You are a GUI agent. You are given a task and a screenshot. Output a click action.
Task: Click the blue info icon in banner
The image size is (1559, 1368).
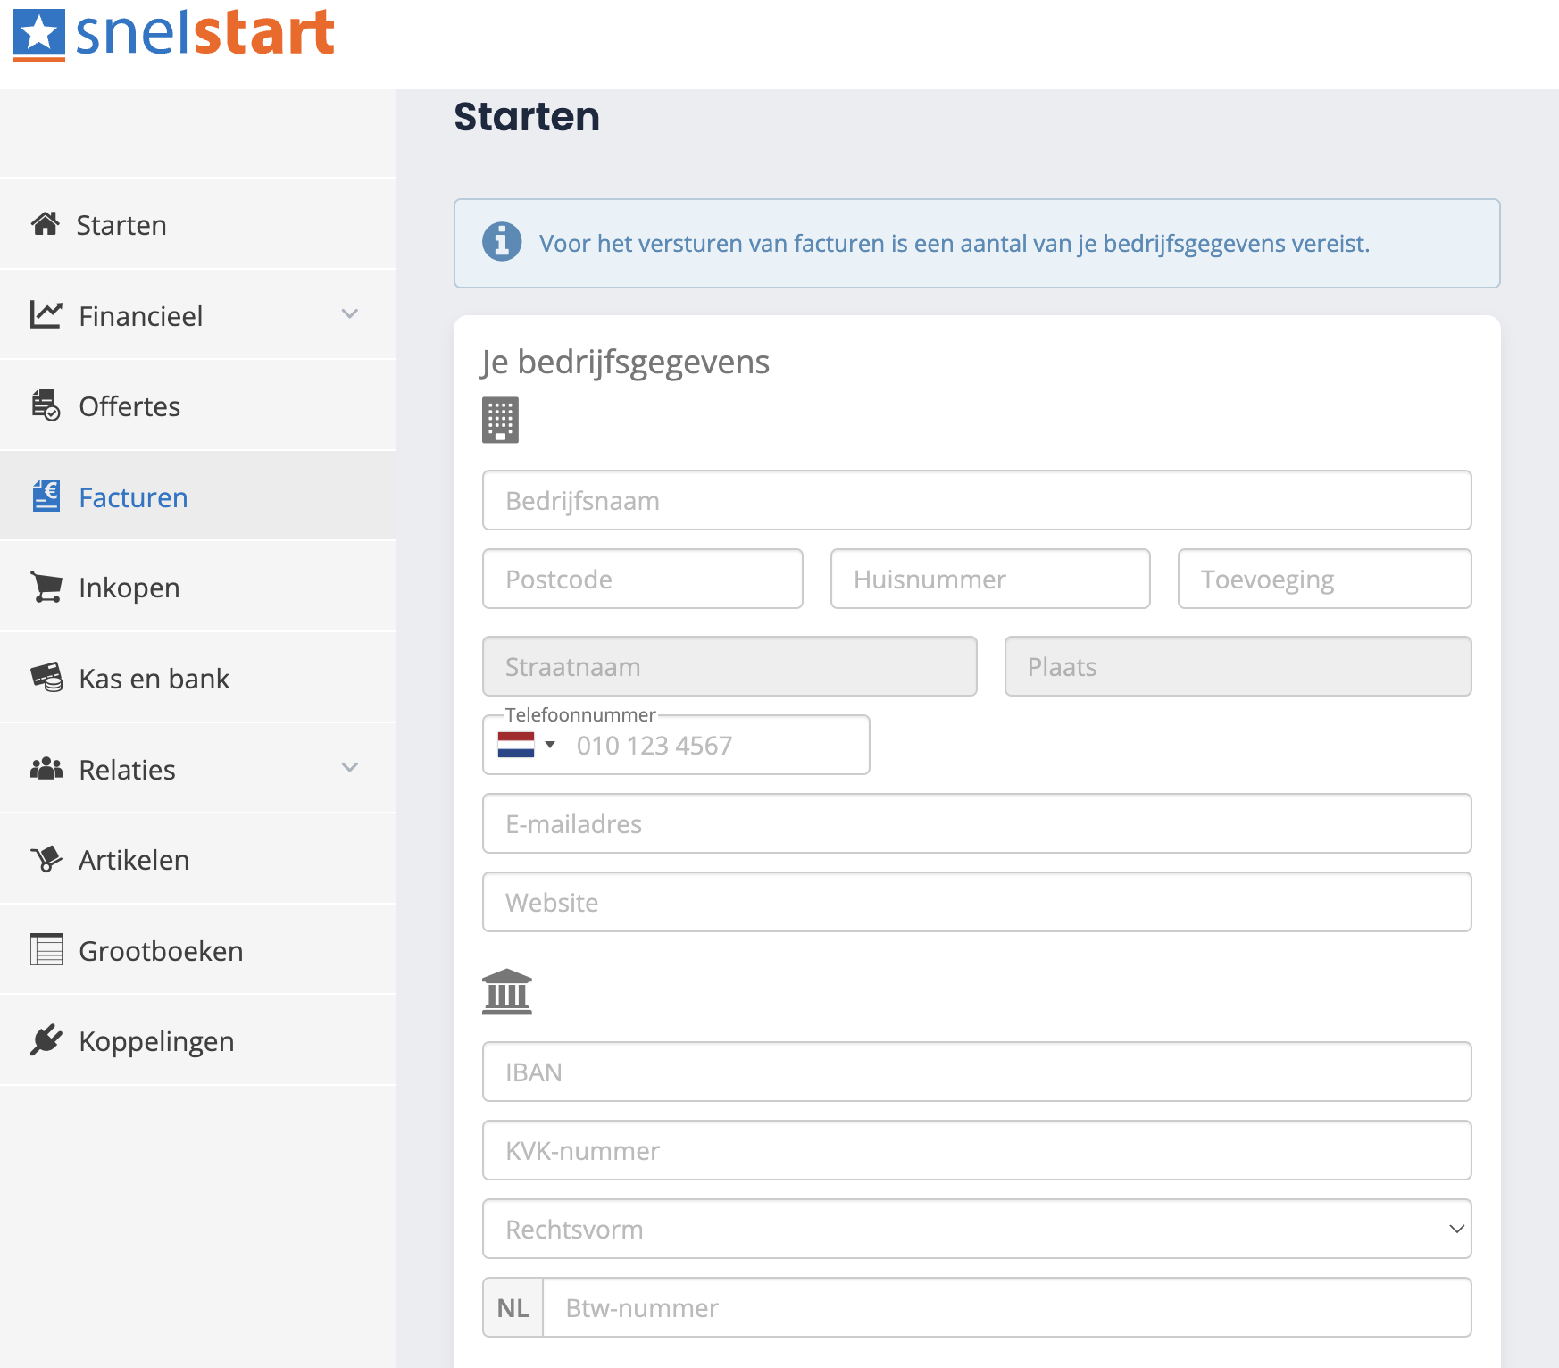tap(502, 242)
